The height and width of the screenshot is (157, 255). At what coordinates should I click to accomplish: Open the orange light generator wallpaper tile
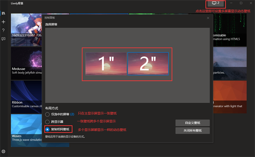230,97
